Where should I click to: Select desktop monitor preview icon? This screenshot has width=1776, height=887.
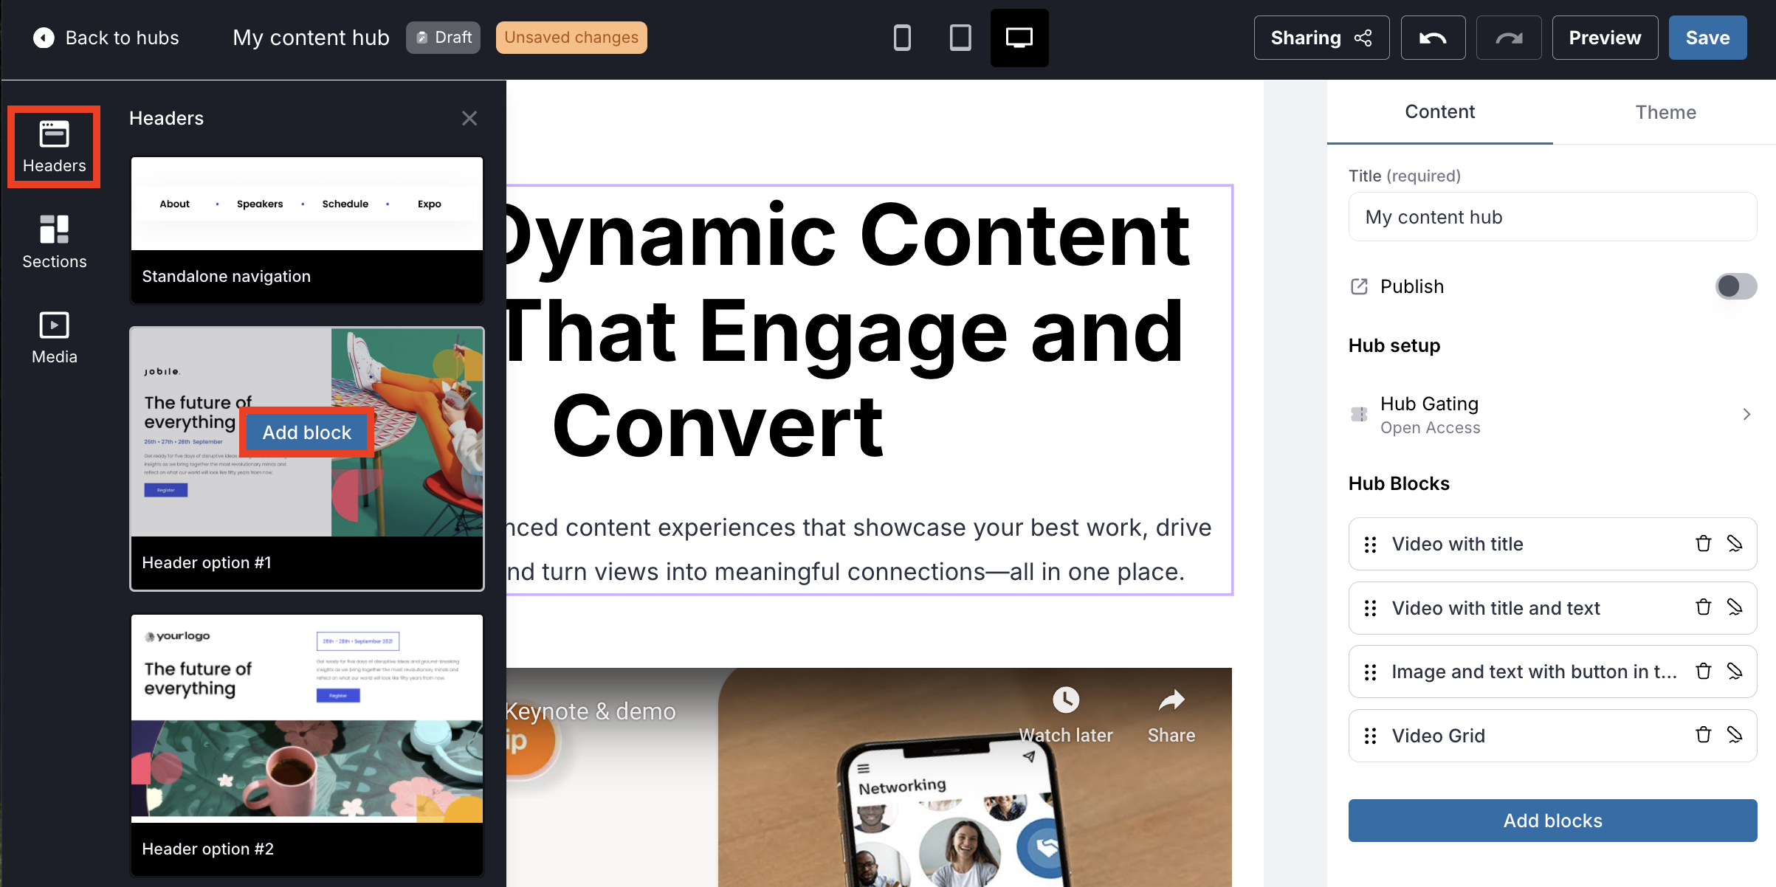(x=1019, y=38)
